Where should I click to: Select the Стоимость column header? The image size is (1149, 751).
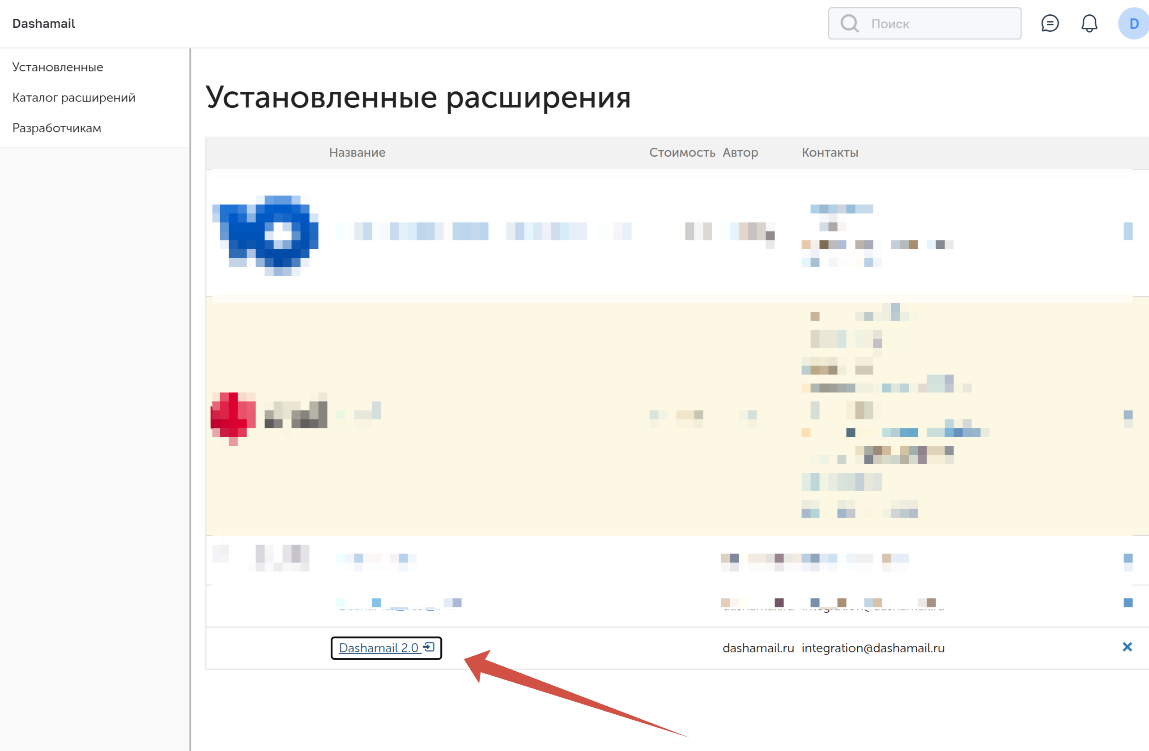[682, 153]
